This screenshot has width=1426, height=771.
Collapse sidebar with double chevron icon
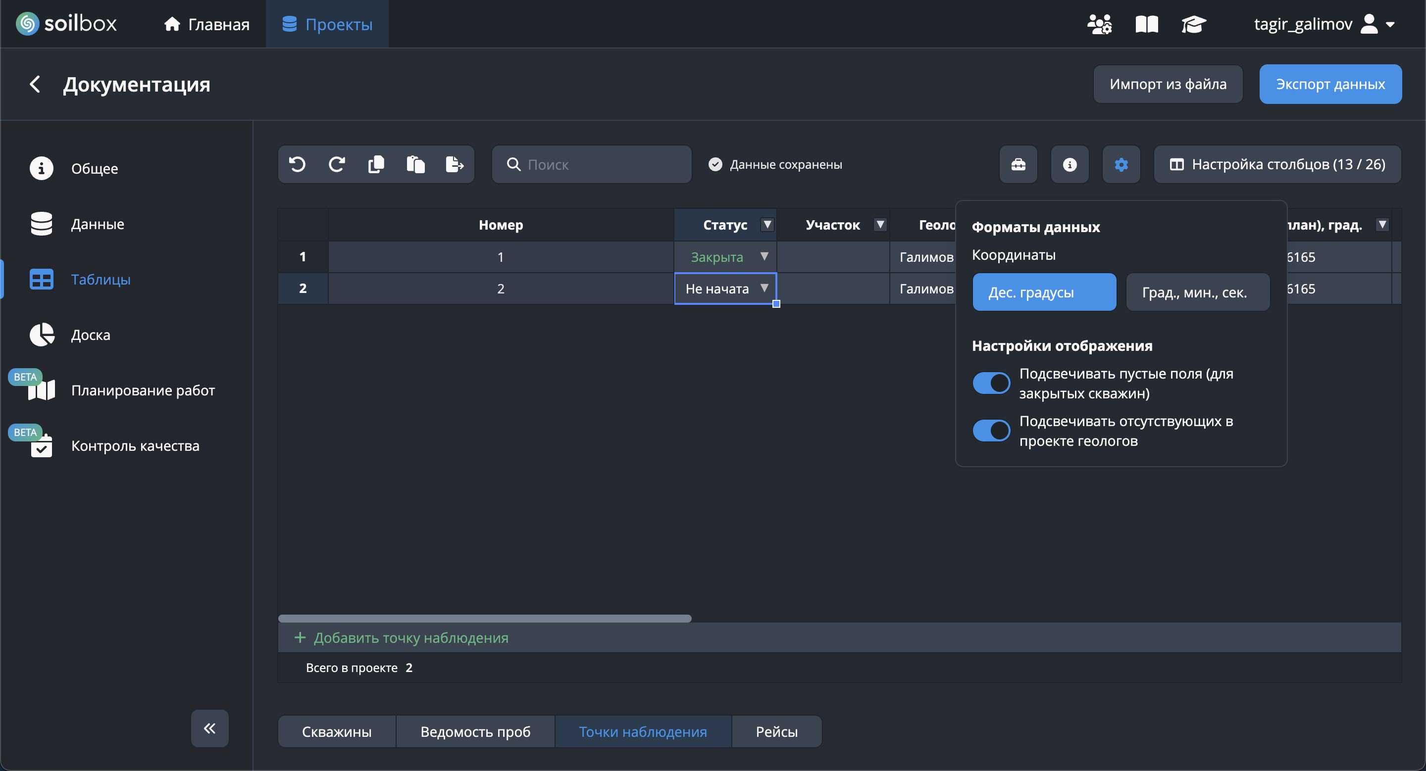(210, 728)
